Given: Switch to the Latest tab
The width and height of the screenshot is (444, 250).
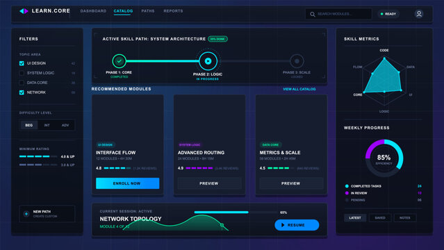Looking at the screenshot, I should coord(355,218).
